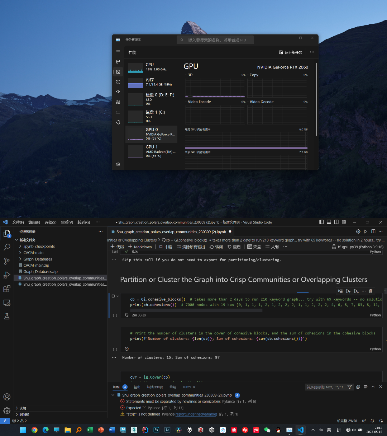Click the Task Manager search box
The width and height of the screenshot is (387, 436).
click(x=215, y=40)
